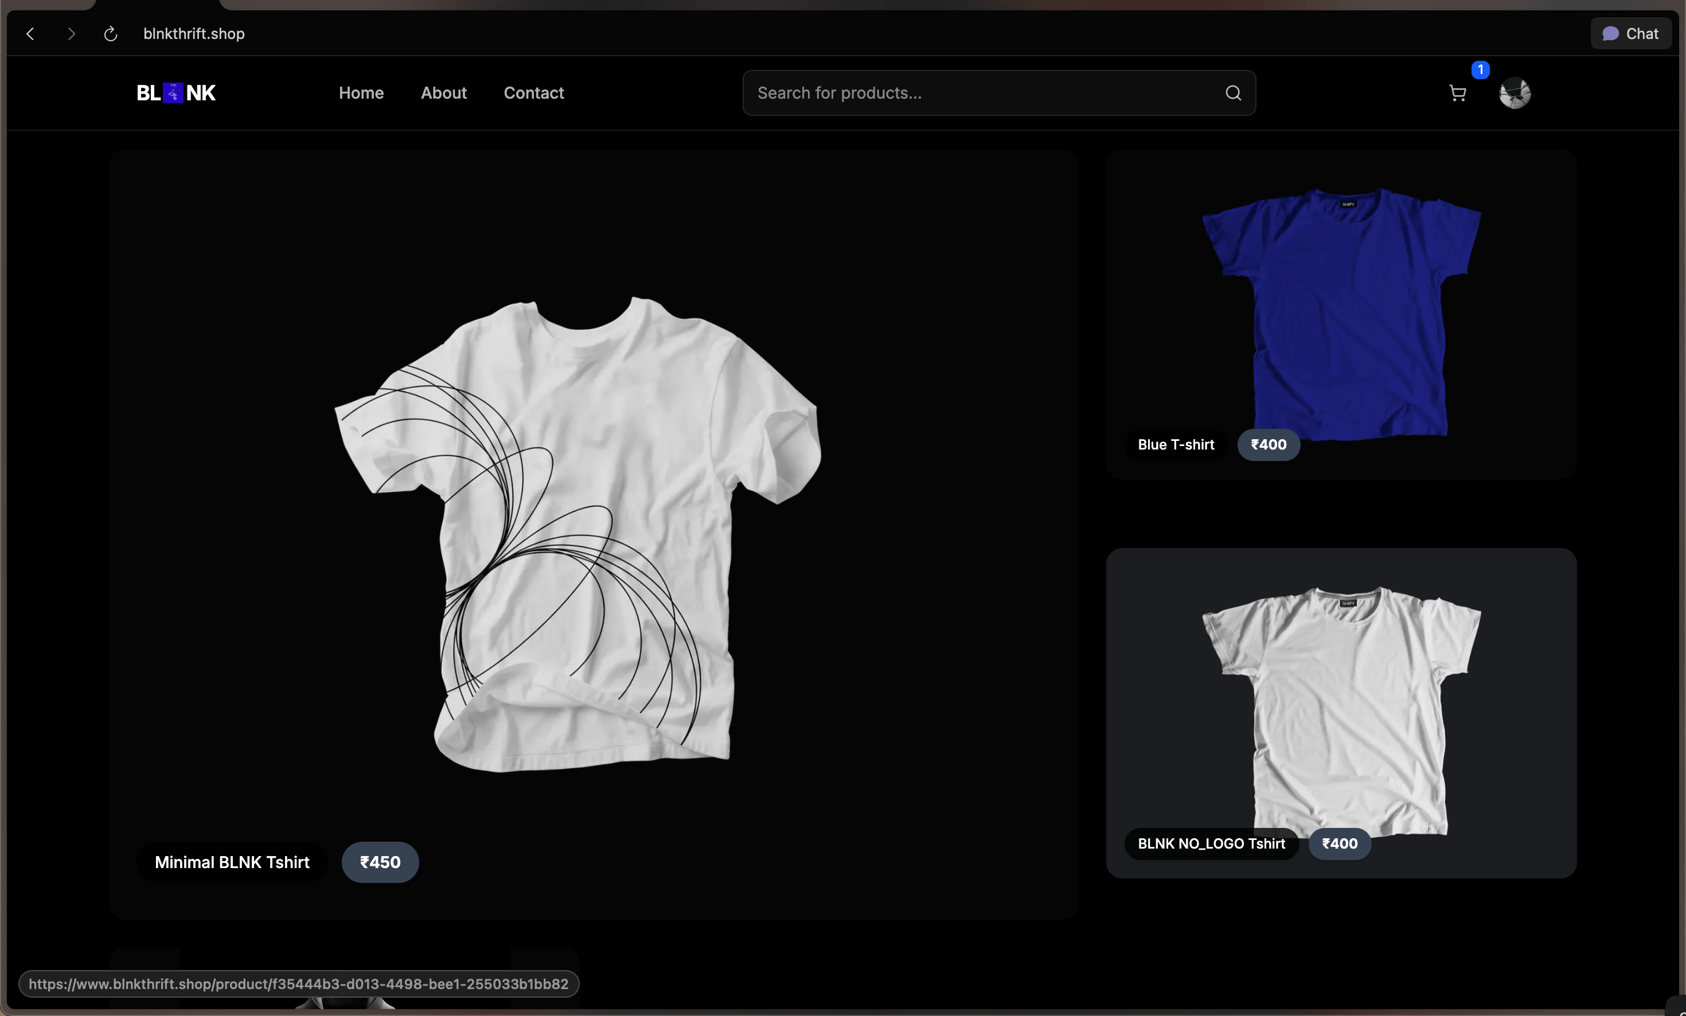Click the cart count badge
Image resolution: width=1686 pixels, height=1016 pixels.
click(1480, 70)
